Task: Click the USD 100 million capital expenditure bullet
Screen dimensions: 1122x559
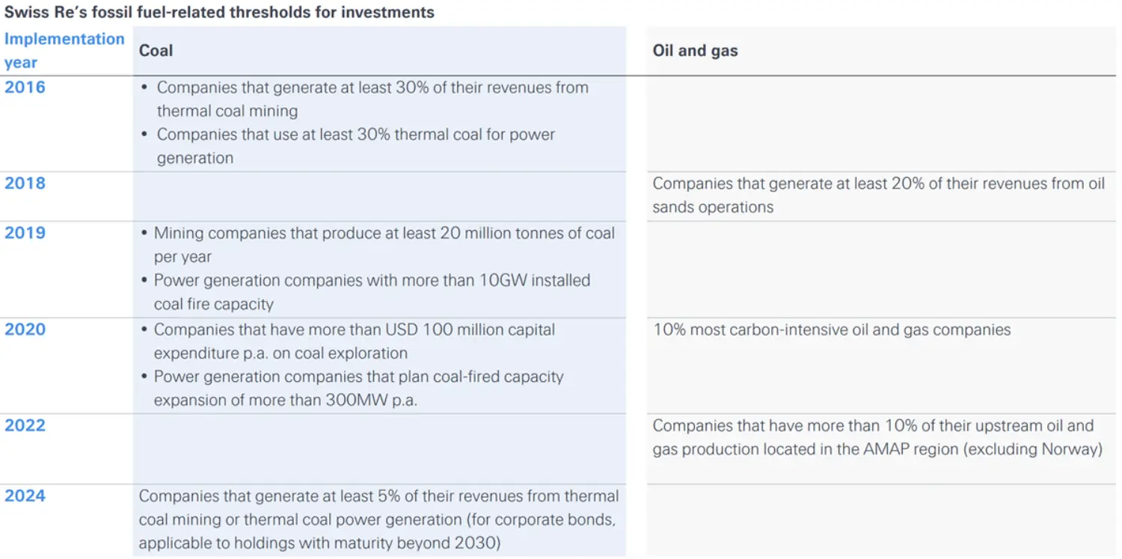Action: (x=354, y=341)
